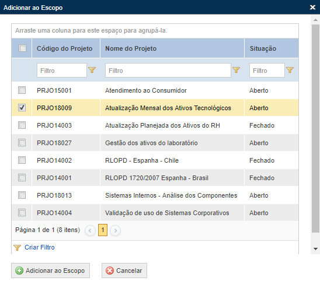Uncheck the PRJO18009 project checkbox
Viewport: 320px width, 288px height.
click(x=22, y=107)
